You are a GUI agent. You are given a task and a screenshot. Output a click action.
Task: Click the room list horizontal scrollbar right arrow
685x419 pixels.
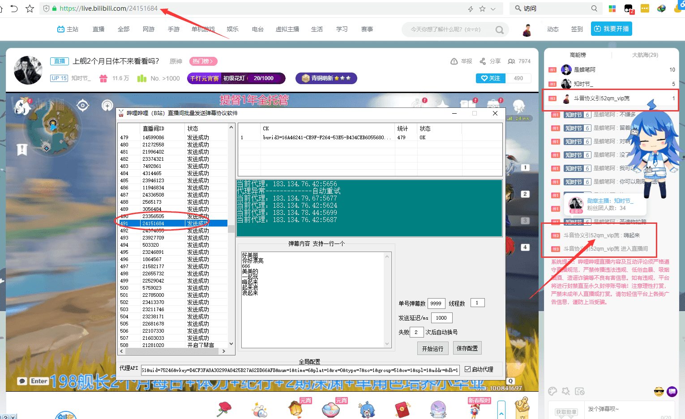coord(224,351)
